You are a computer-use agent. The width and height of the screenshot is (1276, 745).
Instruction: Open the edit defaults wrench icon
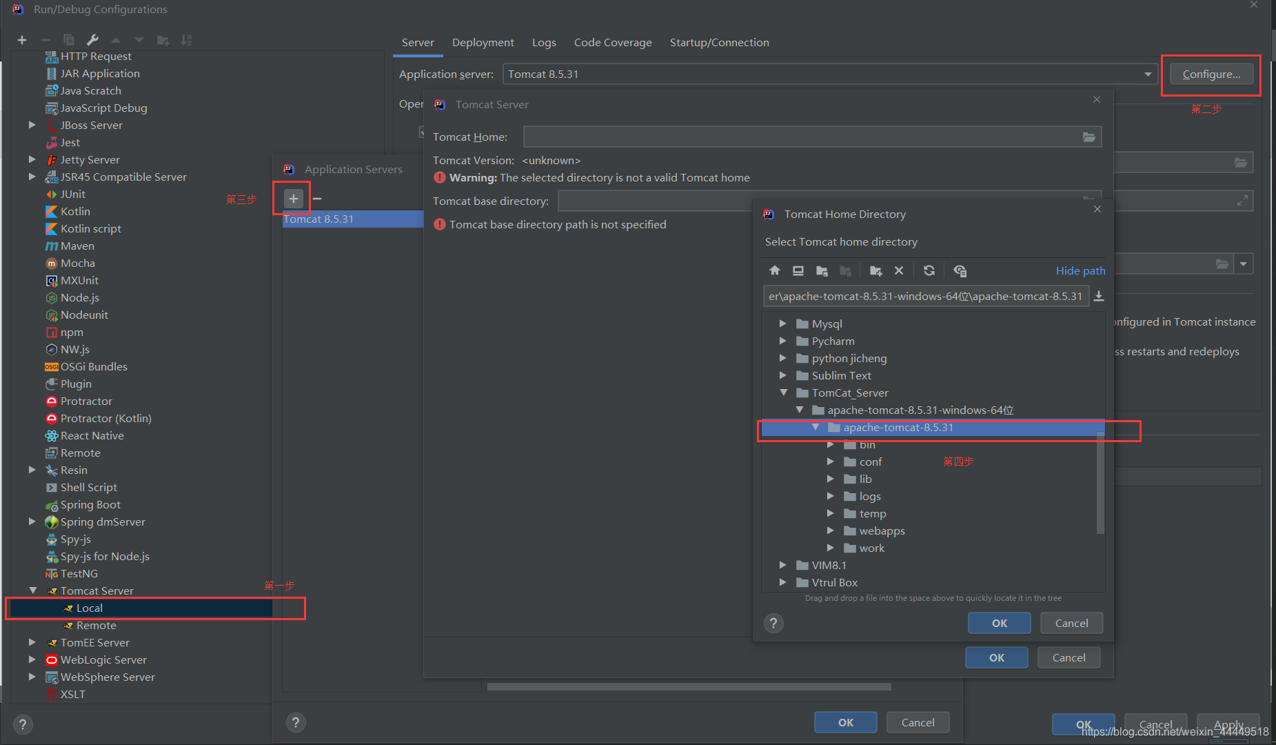[92, 40]
